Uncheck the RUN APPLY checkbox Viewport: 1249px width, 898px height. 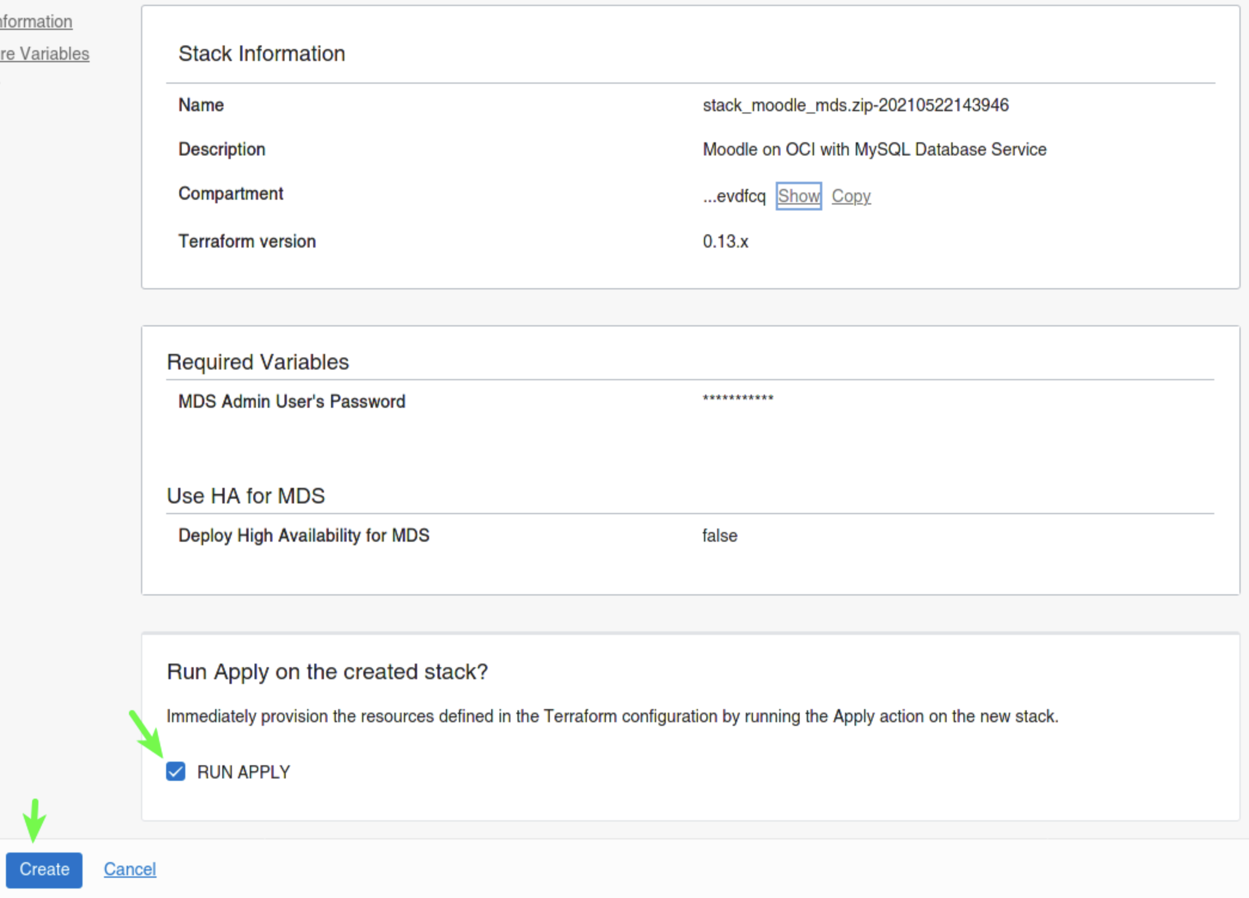tap(176, 772)
